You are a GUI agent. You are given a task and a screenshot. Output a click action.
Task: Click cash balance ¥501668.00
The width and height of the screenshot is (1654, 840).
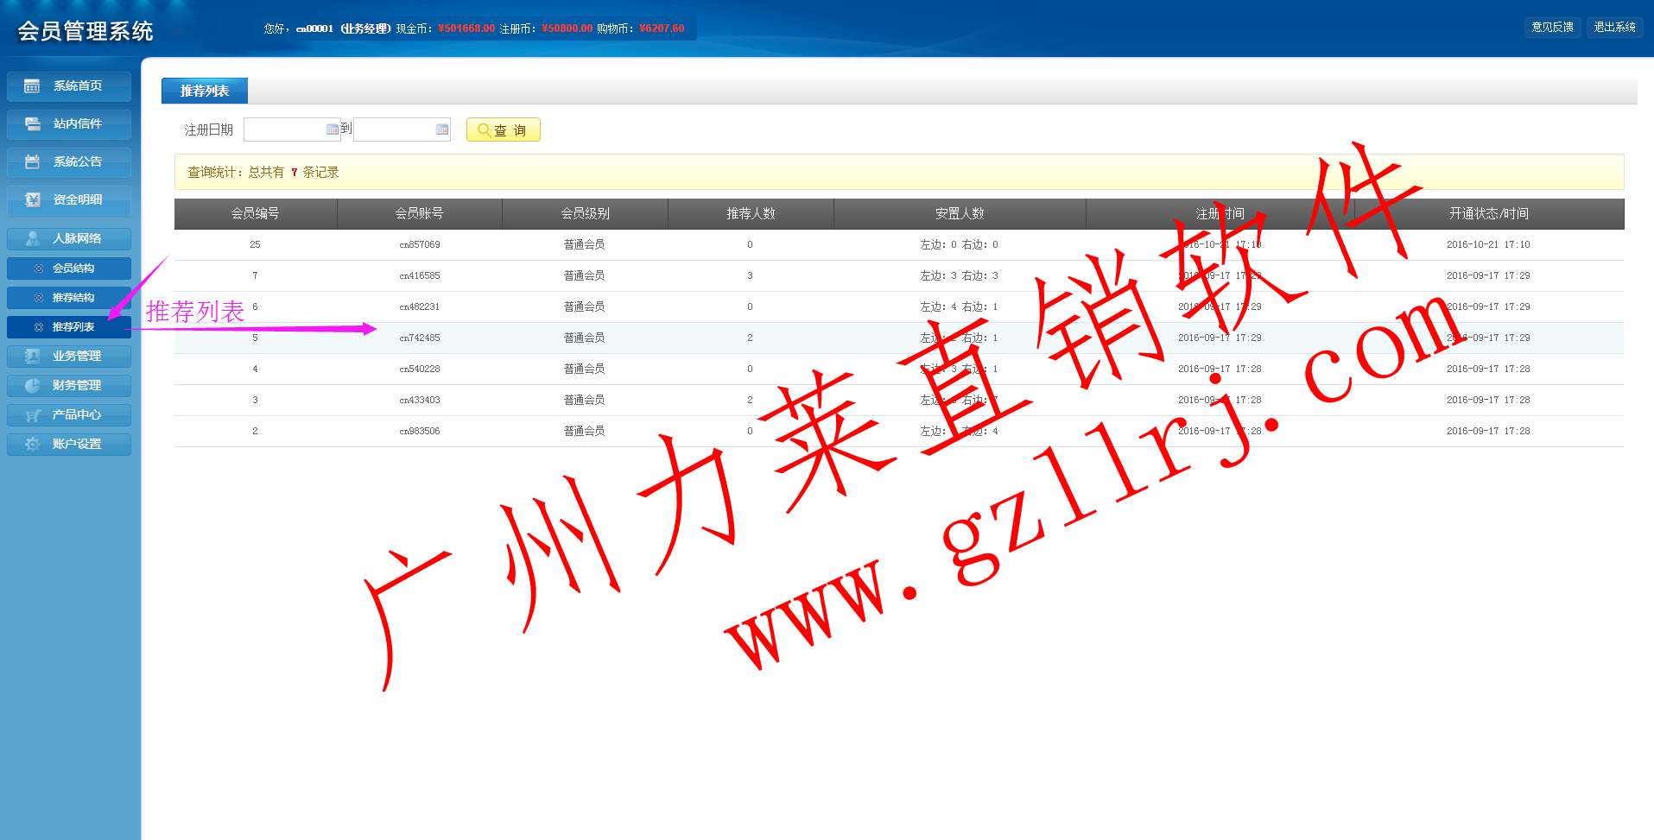pos(466,28)
